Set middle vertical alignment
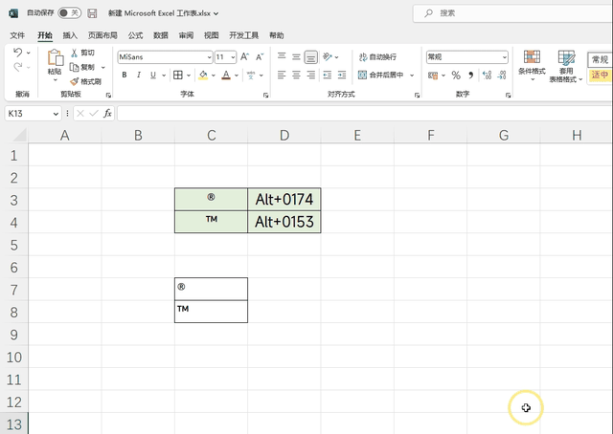Viewport: 613px width, 434px height. coord(296,57)
